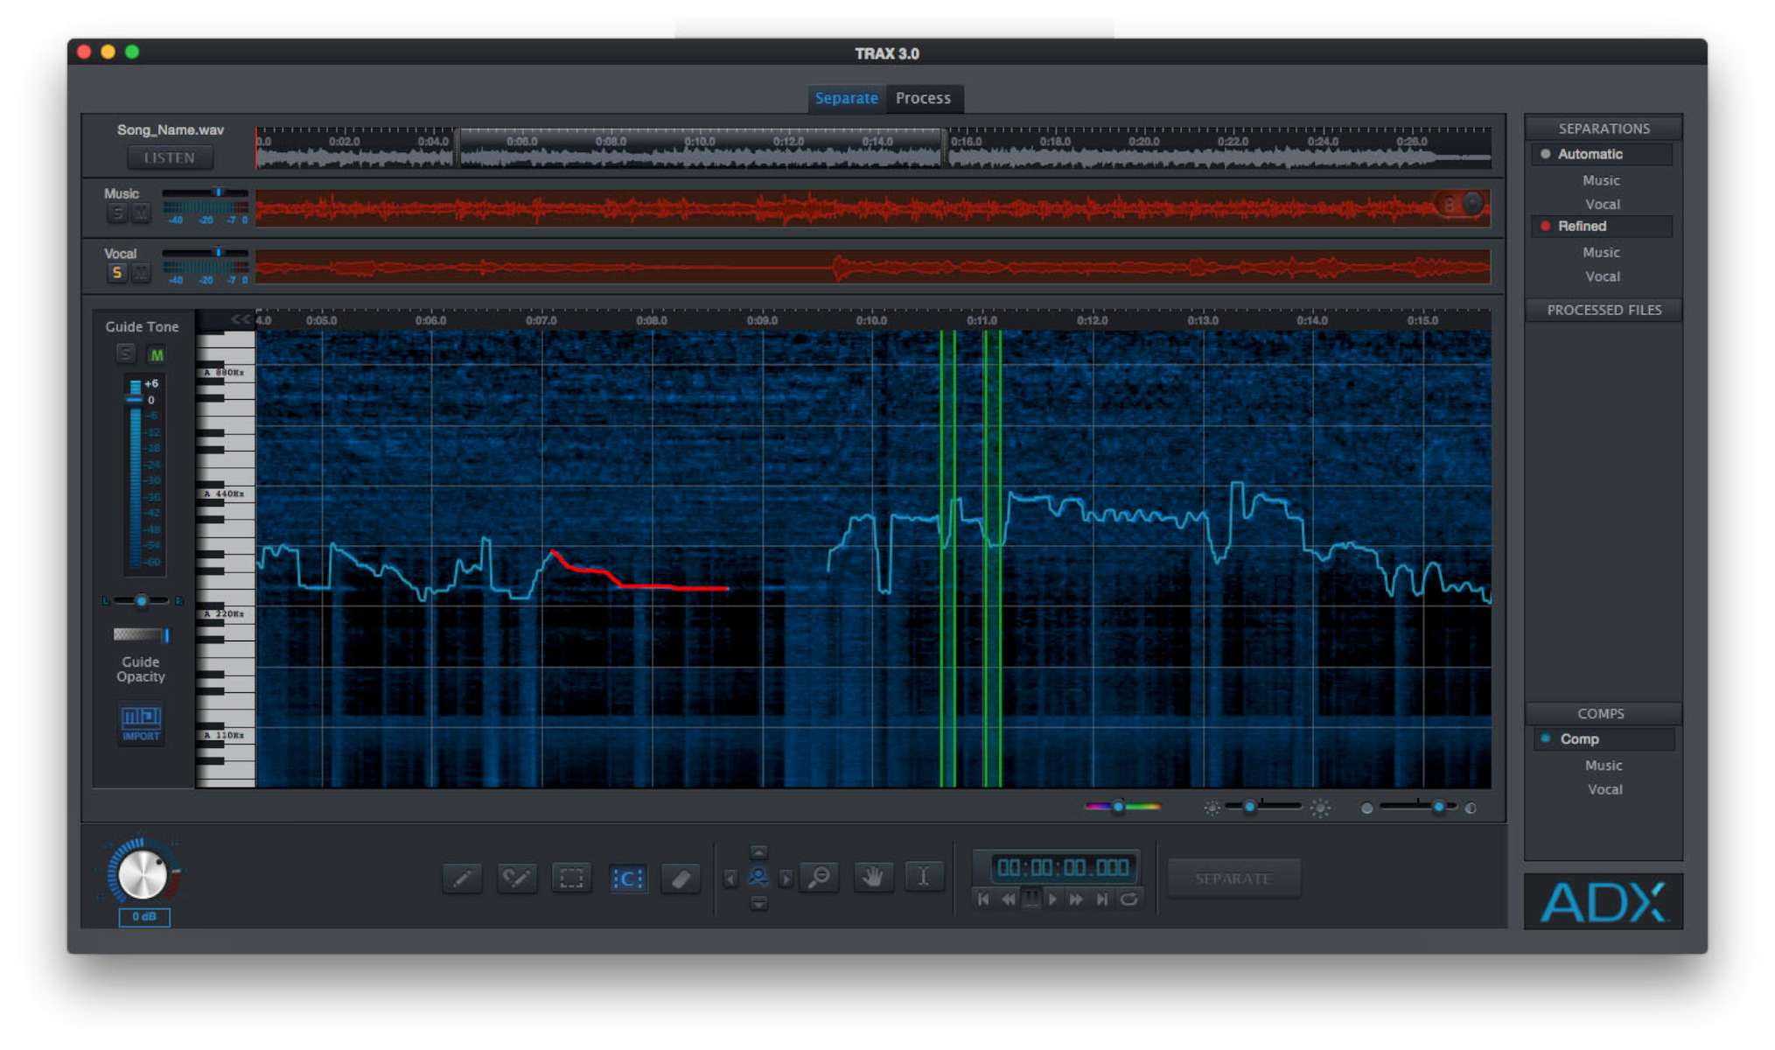Toggle solo on the Vocal track
The height and width of the screenshot is (1050, 1775).
point(116,273)
